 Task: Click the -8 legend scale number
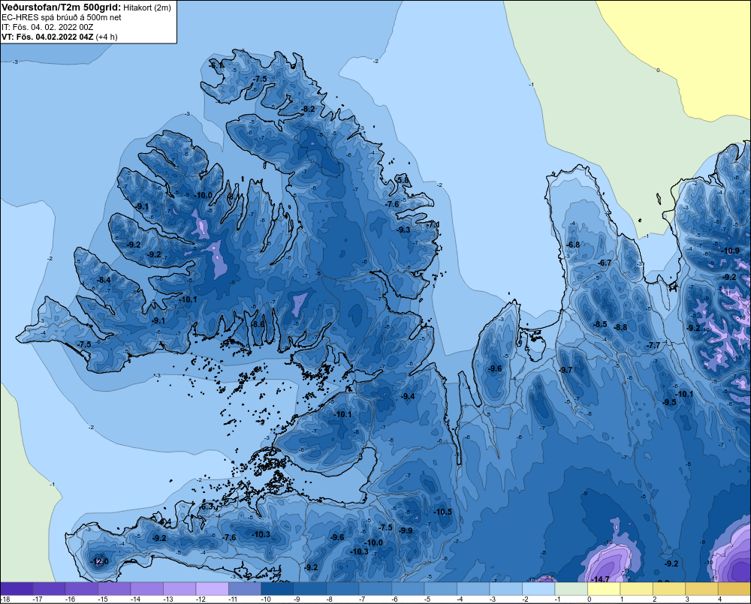click(330, 599)
